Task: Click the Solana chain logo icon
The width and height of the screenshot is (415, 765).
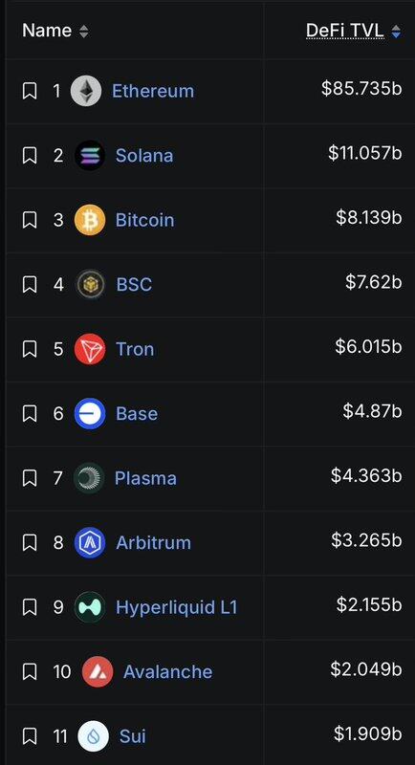Action: coord(90,155)
